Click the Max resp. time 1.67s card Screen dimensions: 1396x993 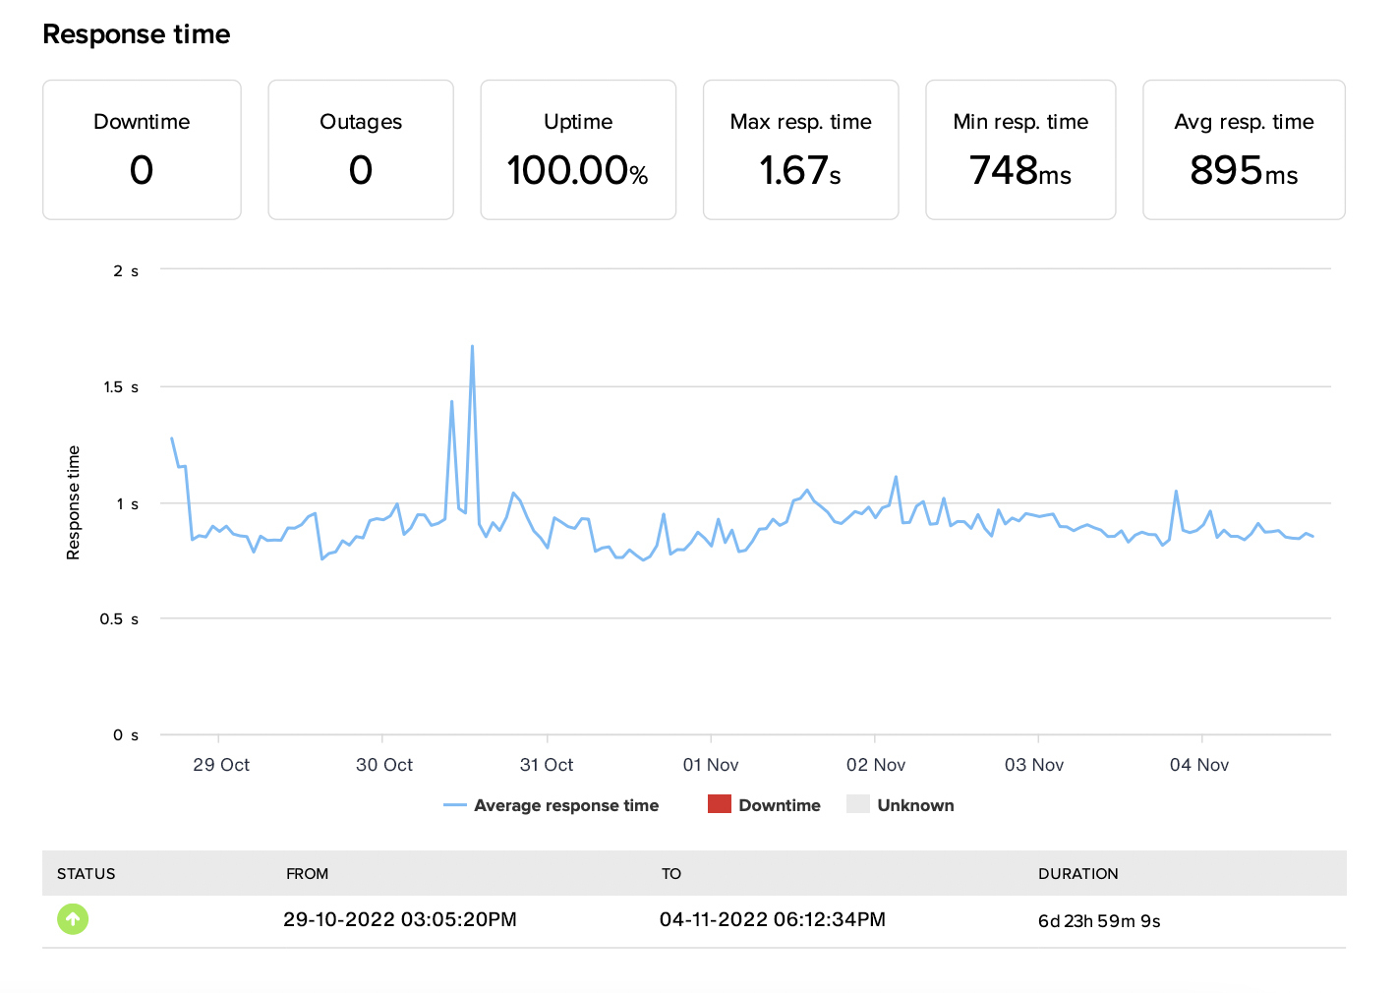[800, 149]
